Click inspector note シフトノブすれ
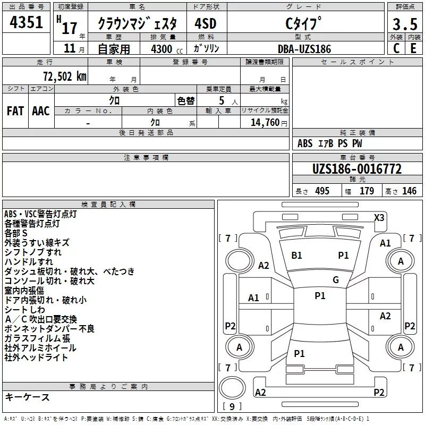This screenshot has width=425, height=425. tap(33, 252)
